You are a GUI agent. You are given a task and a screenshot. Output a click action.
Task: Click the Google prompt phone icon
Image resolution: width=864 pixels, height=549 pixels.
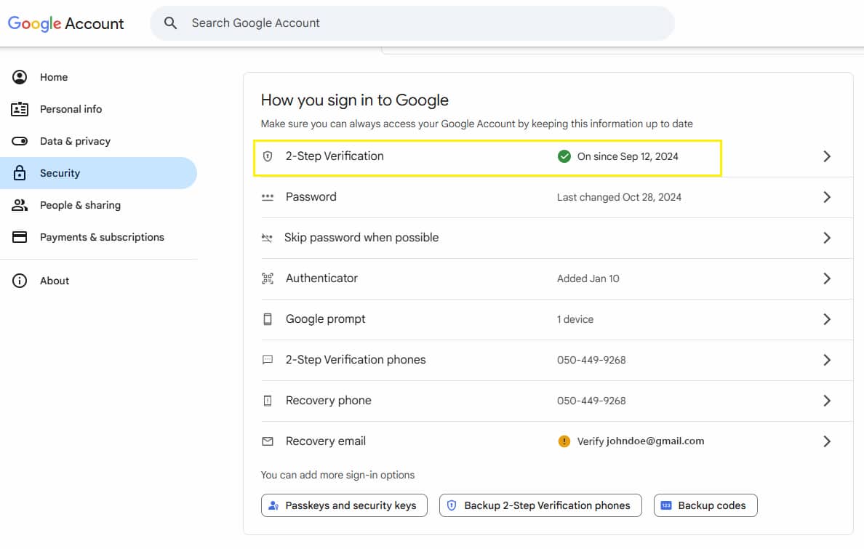268,319
